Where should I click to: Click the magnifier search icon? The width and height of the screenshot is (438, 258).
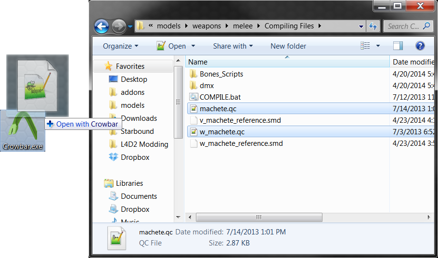pyautogui.click(x=426, y=26)
